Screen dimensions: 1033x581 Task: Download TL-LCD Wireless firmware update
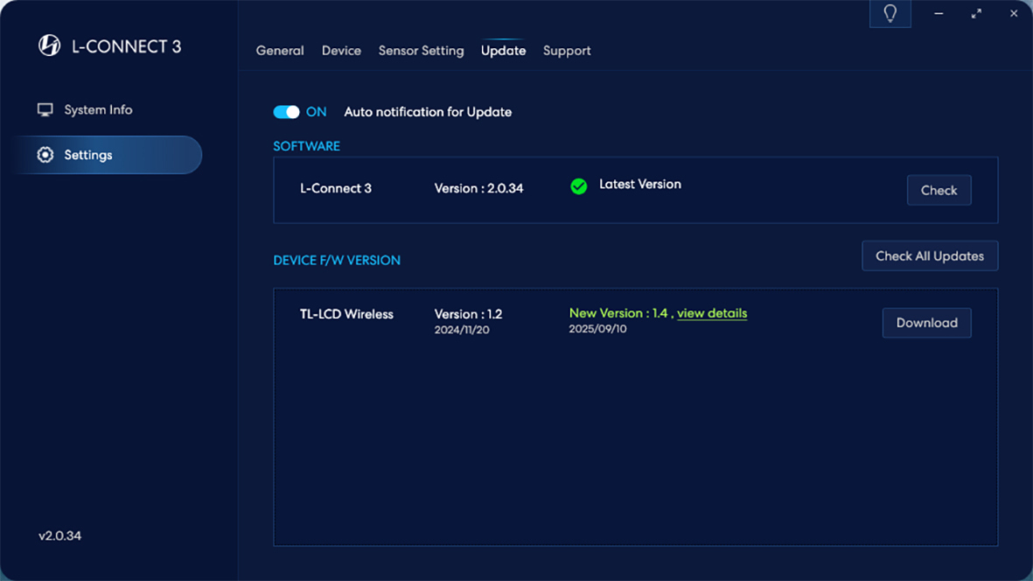click(x=927, y=323)
